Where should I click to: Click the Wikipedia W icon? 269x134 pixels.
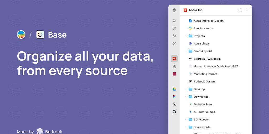click(x=190, y=59)
